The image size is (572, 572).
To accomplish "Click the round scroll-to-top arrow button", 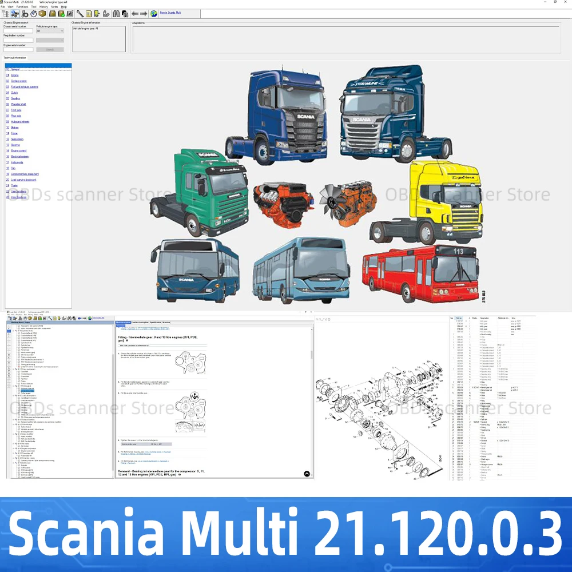I will coord(307,474).
